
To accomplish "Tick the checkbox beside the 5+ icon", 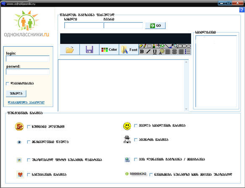I will 29,127.
